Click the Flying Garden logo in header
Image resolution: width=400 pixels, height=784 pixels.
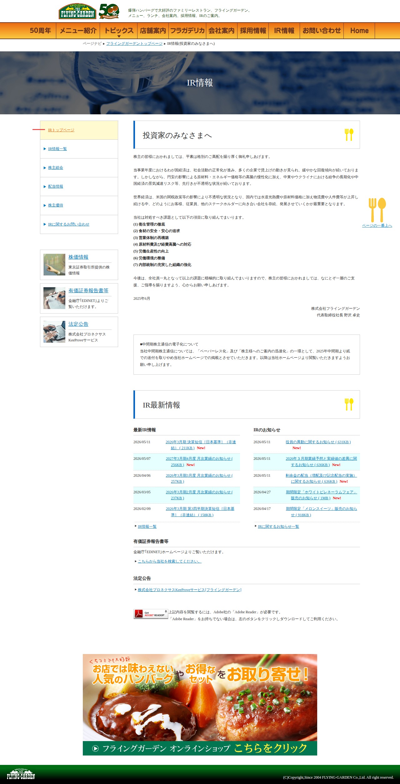click(77, 11)
